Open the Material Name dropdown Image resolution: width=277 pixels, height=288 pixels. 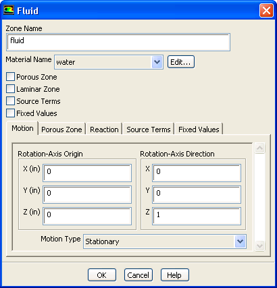pos(109,62)
